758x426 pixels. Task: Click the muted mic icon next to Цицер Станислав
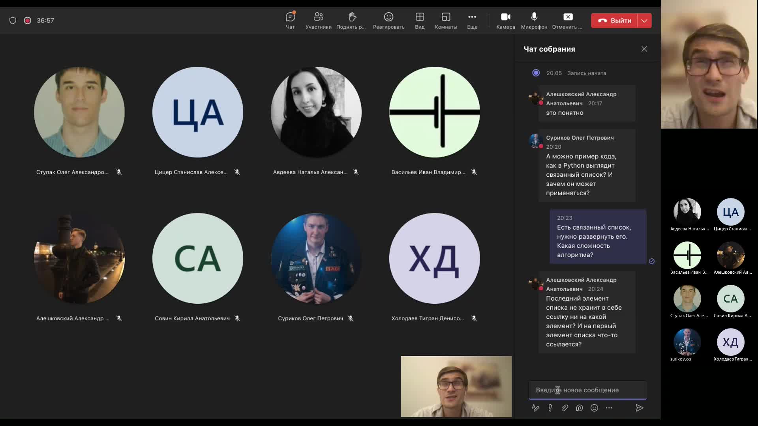point(237,172)
